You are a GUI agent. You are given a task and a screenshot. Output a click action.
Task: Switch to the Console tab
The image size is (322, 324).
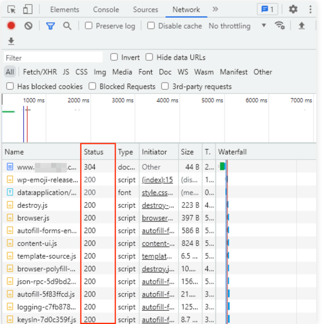(x=106, y=10)
